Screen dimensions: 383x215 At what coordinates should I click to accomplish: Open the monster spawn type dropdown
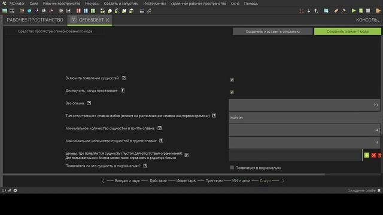(x=305, y=118)
